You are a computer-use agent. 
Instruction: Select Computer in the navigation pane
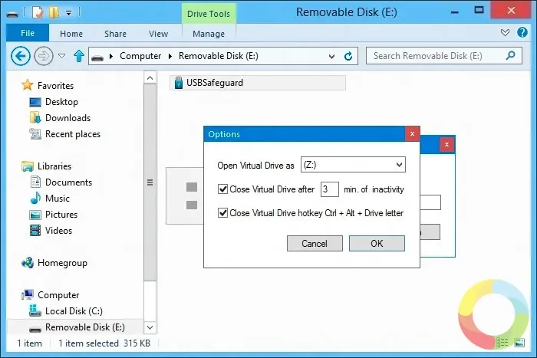(x=50, y=294)
